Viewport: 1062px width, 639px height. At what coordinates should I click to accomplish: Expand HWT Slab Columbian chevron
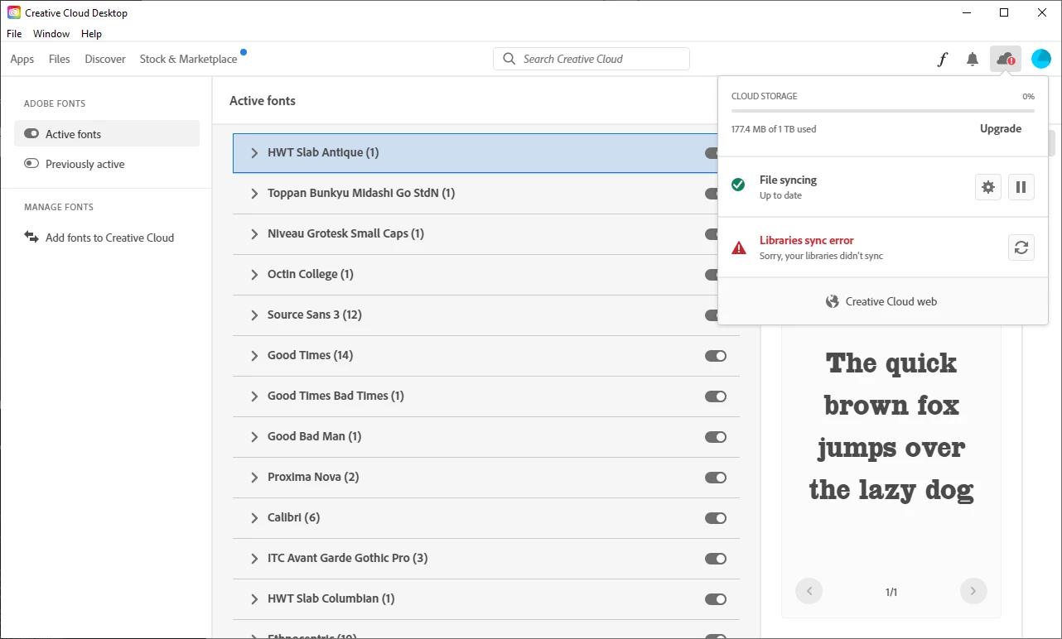(x=254, y=599)
